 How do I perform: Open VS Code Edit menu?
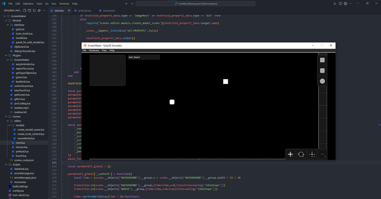point(18,4)
